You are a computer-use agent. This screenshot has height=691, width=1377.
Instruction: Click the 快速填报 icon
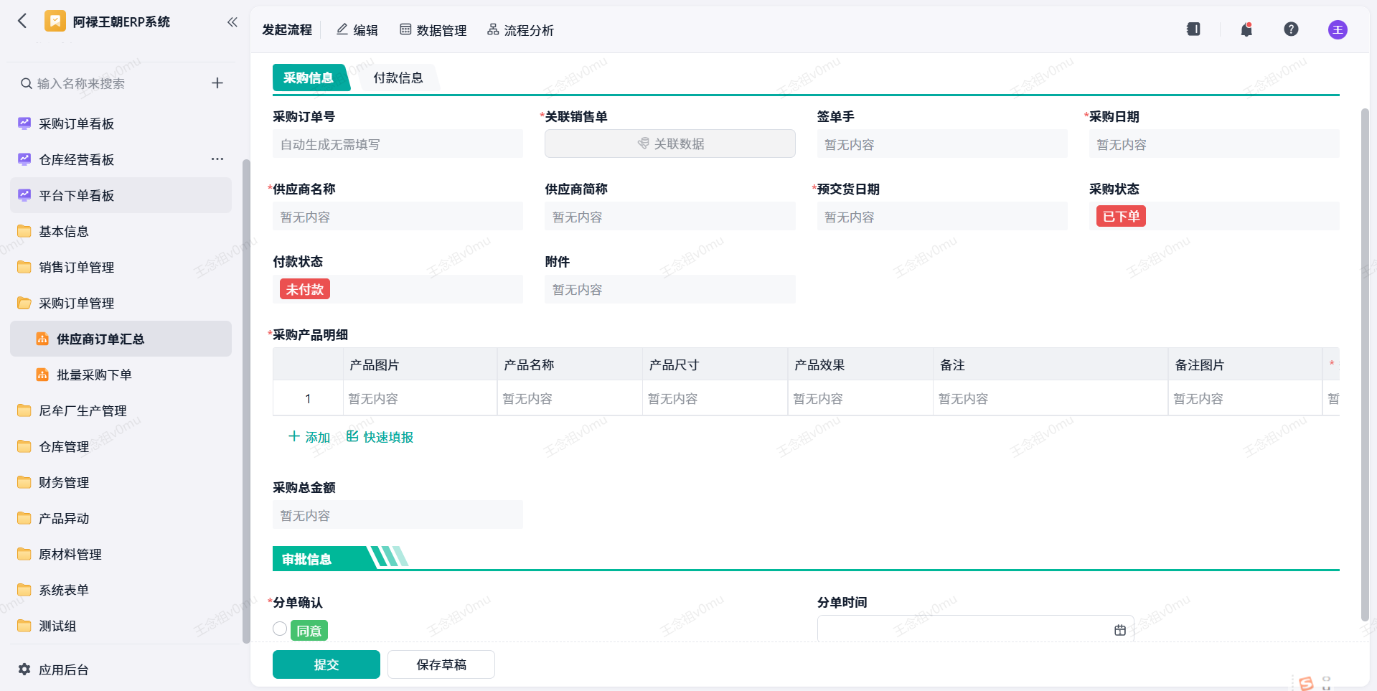pyautogui.click(x=352, y=436)
